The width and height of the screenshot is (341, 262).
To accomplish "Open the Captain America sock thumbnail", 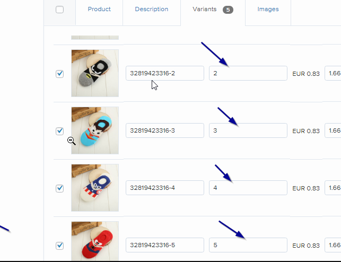I will click(95, 188).
